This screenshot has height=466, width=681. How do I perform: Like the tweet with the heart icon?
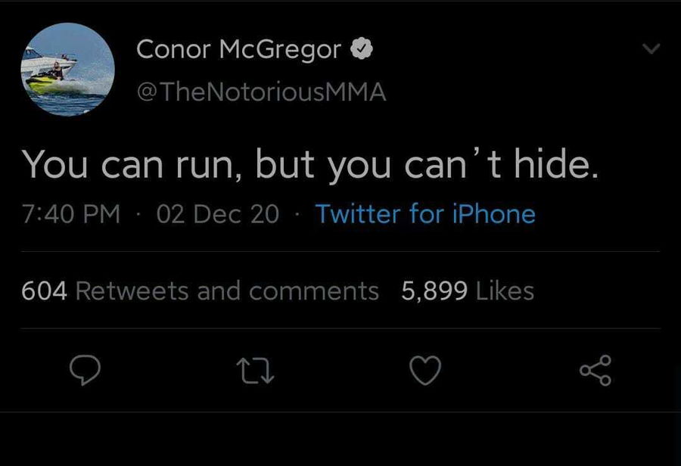point(424,370)
